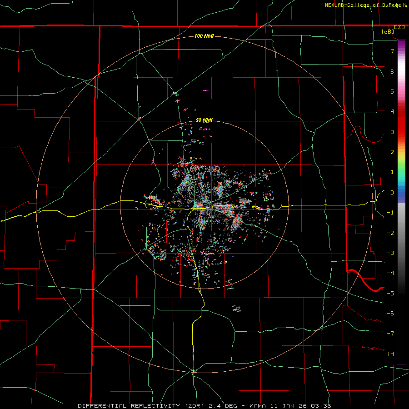Viewport: 409px width, 409px height.
Task: Click the 5 value on color scale
Action: [392, 91]
